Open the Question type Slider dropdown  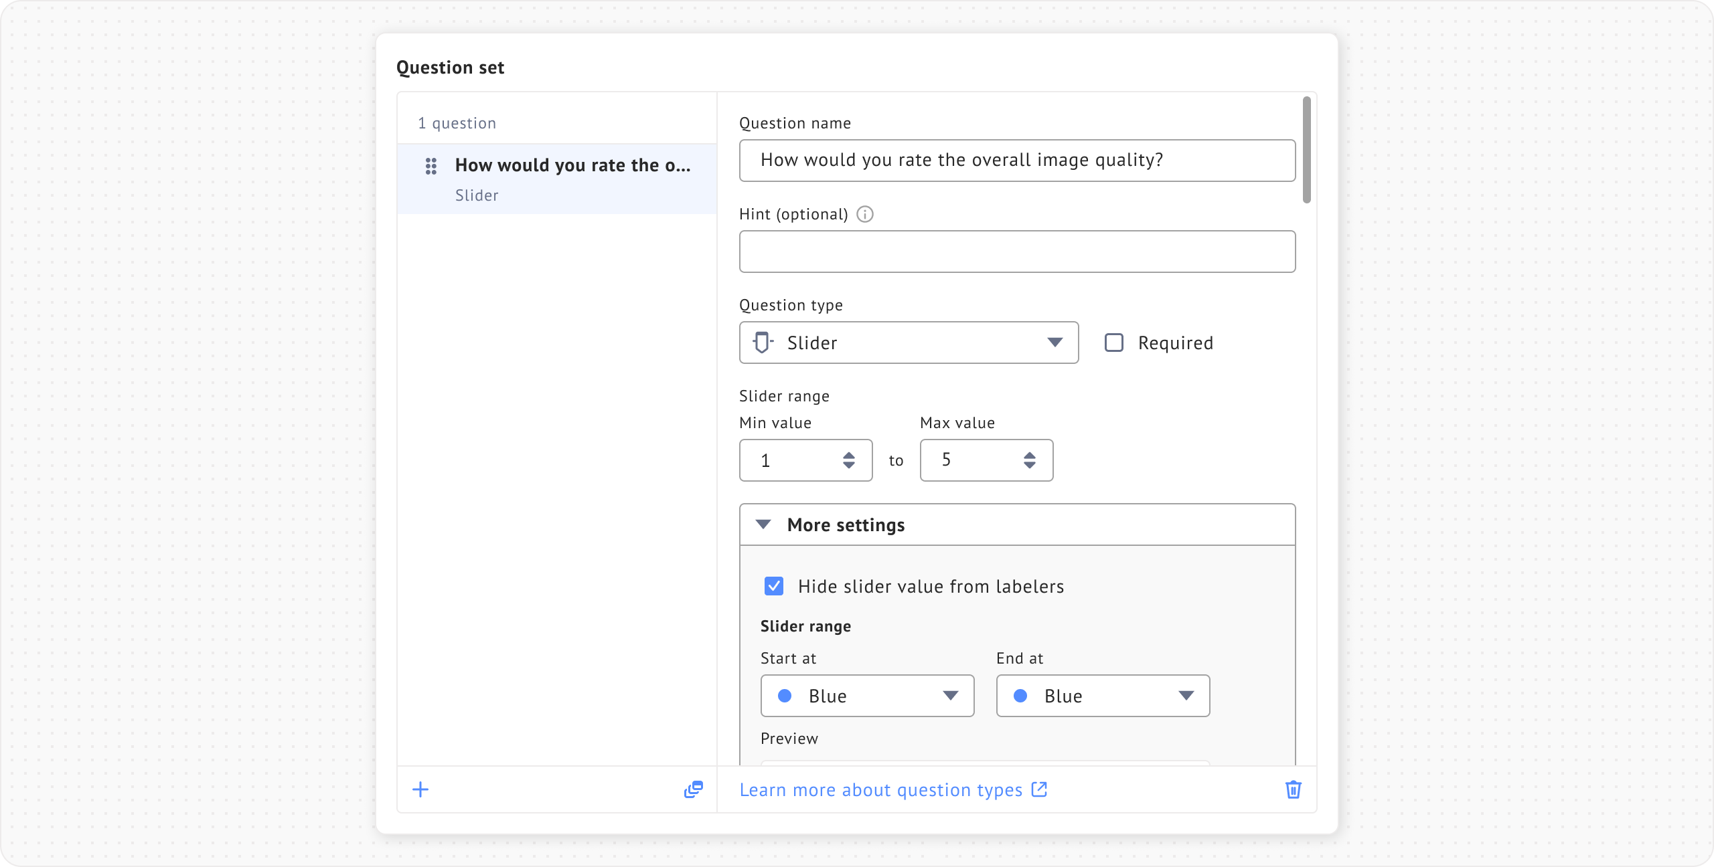(x=908, y=343)
